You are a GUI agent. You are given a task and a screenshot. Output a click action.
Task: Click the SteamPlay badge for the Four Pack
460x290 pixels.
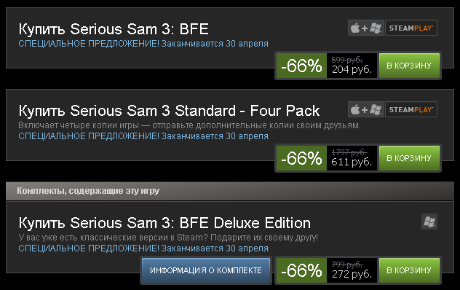[411, 109]
